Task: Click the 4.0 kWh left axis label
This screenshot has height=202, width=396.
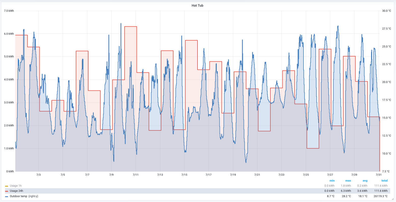Action: click(x=9, y=79)
